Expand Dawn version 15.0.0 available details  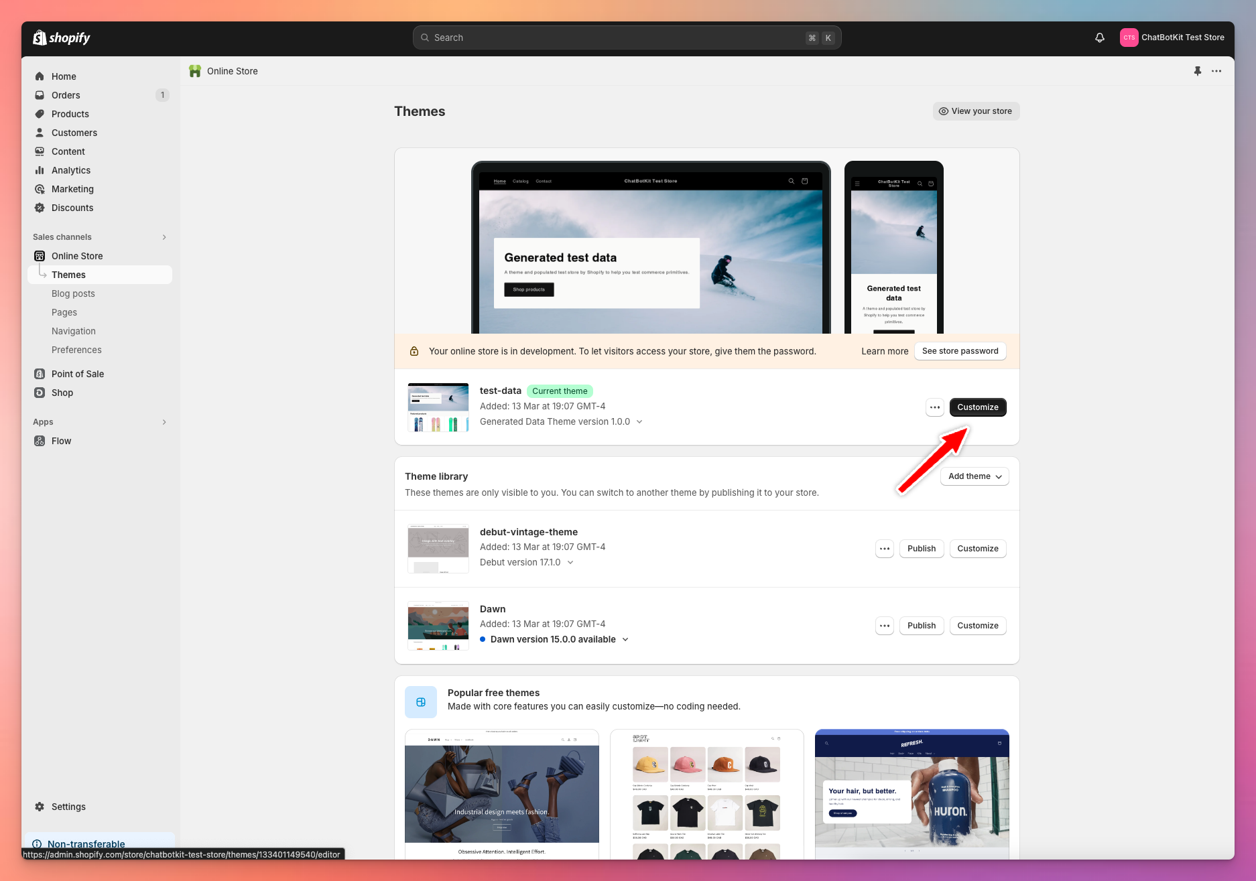click(x=625, y=639)
